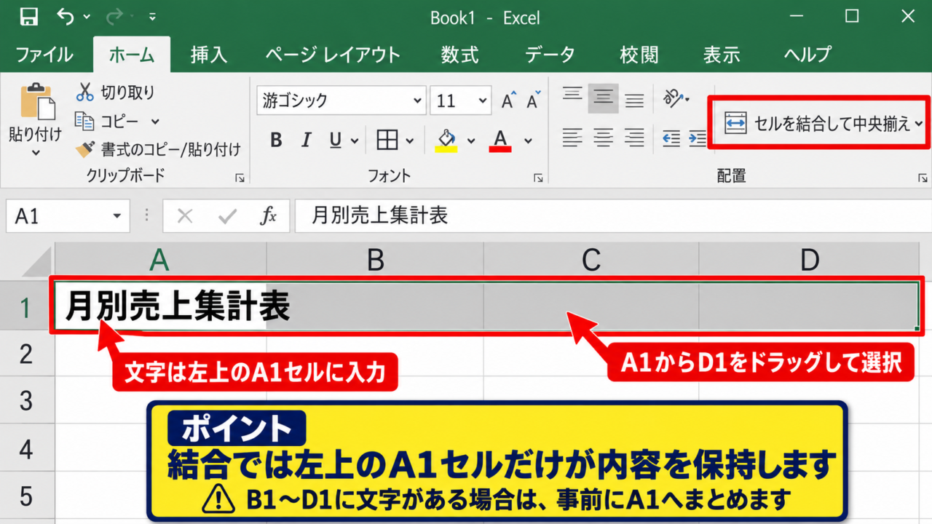Select column A header

pyautogui.click(x=160, y=260)
